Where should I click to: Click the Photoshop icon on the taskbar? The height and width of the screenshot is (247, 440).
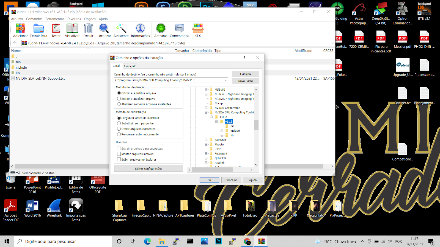(x=219, y=241)
